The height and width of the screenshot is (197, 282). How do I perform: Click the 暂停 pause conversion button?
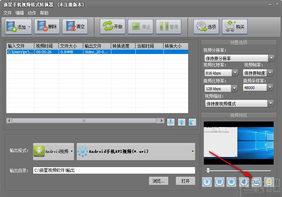click(x=169, y=26)
